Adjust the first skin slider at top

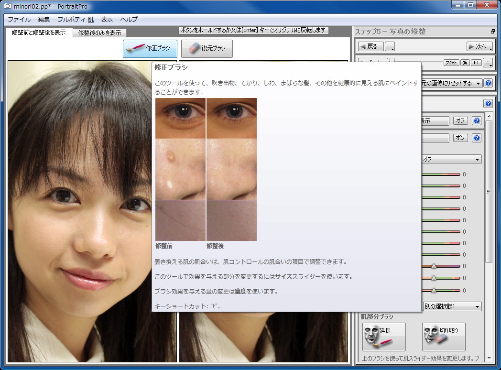tap(441, 174)
